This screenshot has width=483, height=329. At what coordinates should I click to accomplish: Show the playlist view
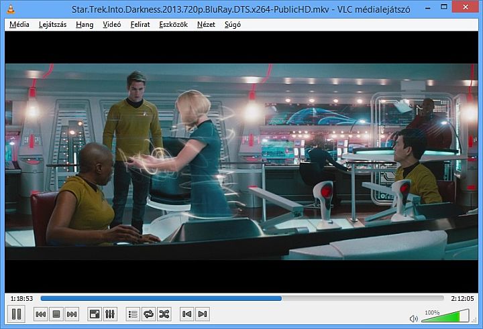(133, 314)
